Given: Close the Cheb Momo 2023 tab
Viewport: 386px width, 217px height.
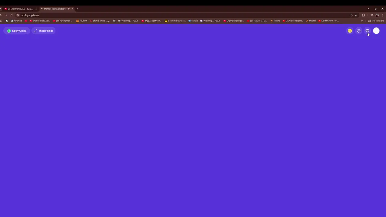Looking at the screenshot, I should click(36, 9).
